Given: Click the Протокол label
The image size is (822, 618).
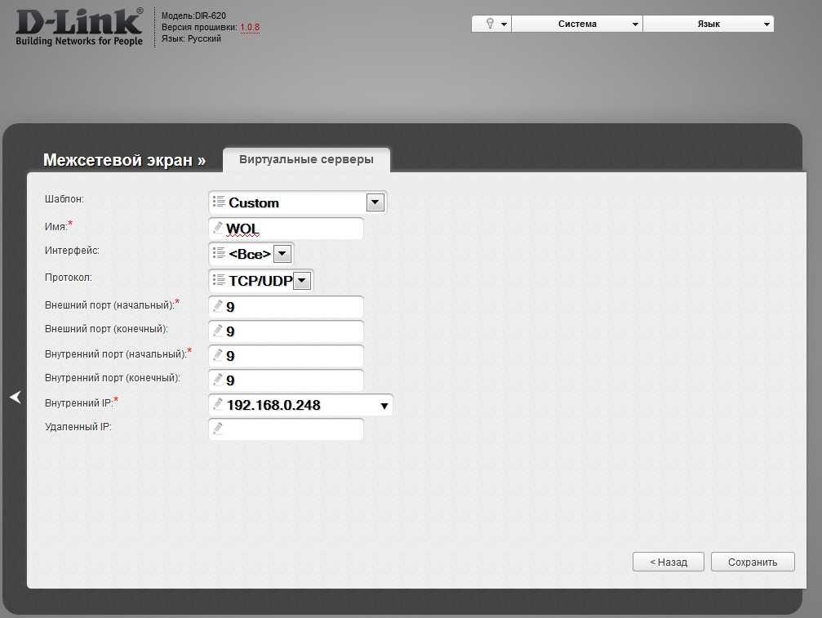Looking at the screenshot, I should point(68,278).
